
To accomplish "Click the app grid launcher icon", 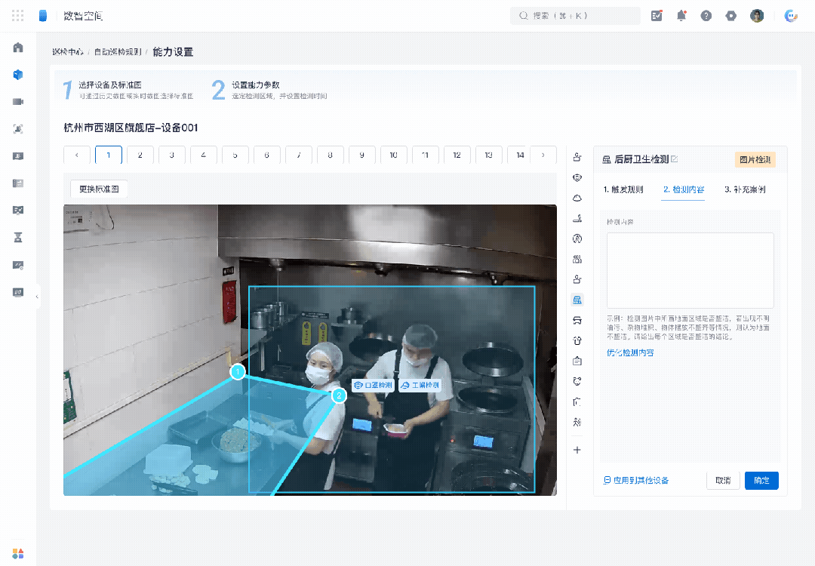I will click(17, 16).
